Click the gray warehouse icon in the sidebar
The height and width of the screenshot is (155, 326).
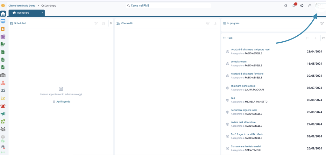point(3,75)
